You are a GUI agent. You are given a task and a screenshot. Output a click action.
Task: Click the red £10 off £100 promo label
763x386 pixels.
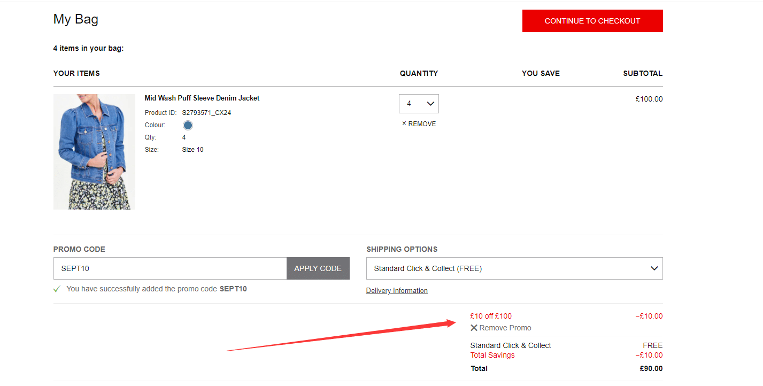(x=490, y=316)
